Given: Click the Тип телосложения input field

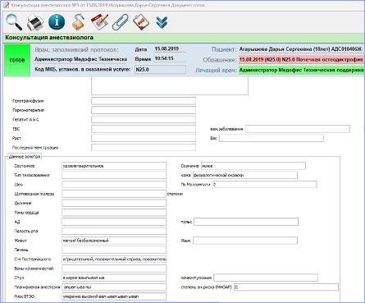Looking at the screenshot, I should point(114,175).
